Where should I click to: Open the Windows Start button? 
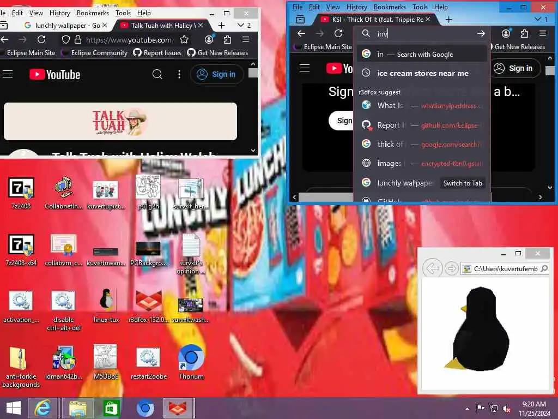pyautogui.click(x=14, y=408)
